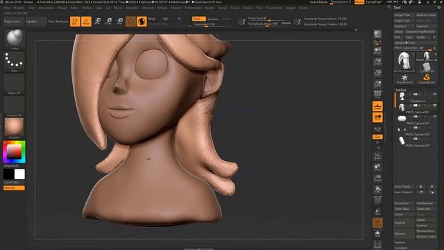Select the SimpleBrush tool thumbnail

427,78
